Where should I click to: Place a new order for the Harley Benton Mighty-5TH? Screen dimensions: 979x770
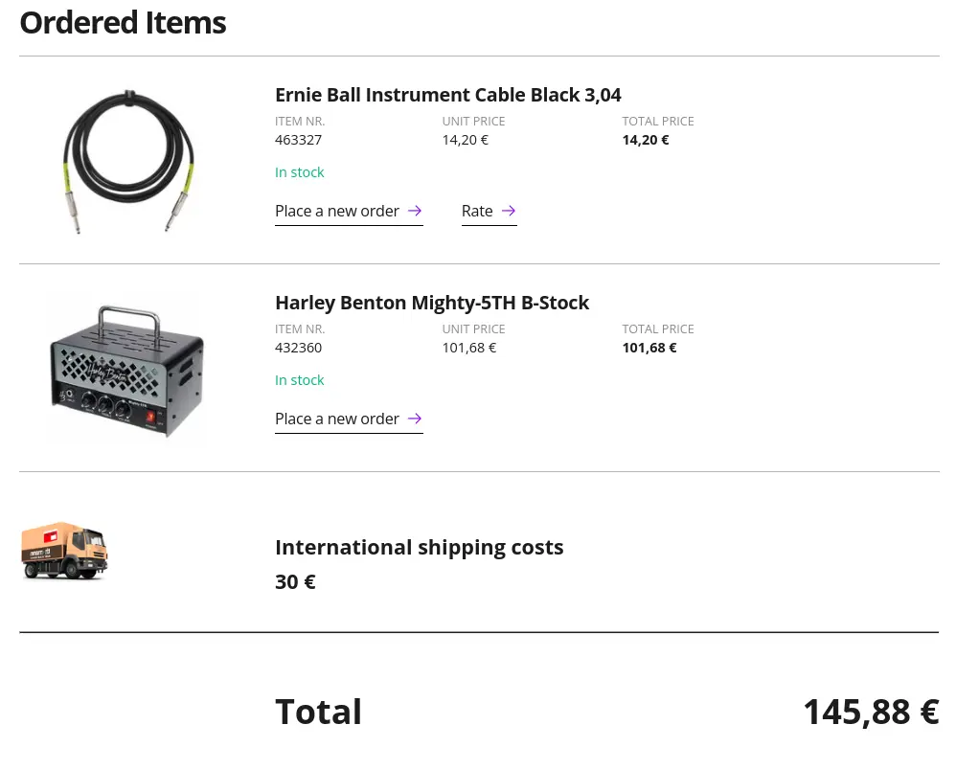click(x=337, y=419)
